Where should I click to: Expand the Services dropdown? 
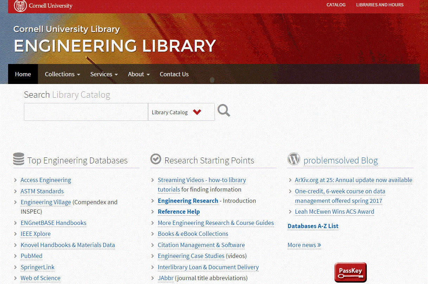(102, 74)
